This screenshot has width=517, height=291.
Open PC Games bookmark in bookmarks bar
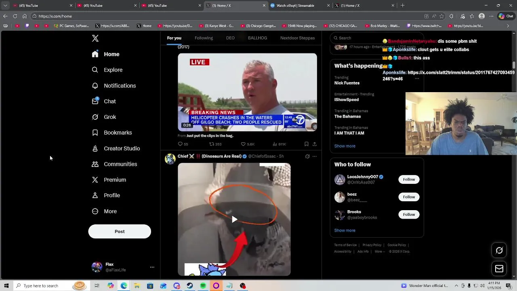71,26
